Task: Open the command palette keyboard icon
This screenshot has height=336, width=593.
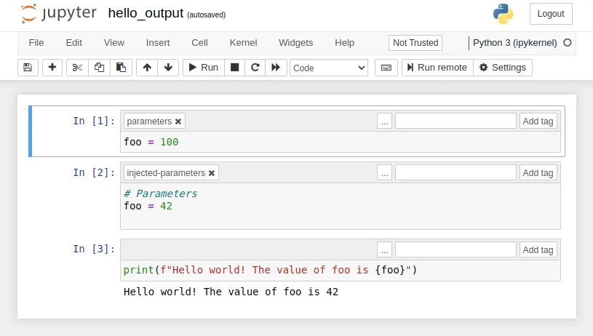Action: 386,68
